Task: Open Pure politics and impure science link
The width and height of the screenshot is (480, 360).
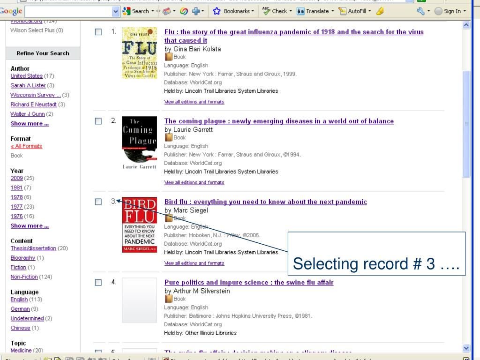Action: [248, 282]
